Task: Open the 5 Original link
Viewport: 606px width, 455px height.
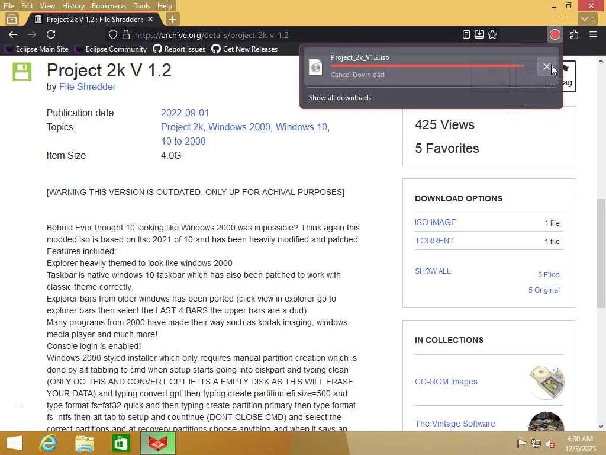Action: click(544, 290)
